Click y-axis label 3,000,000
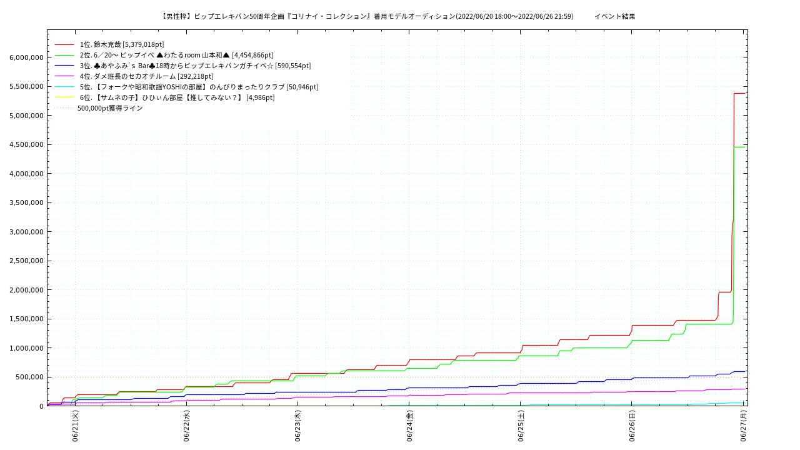The width and height of the screenshot is (800, 450). pos(26,232)
